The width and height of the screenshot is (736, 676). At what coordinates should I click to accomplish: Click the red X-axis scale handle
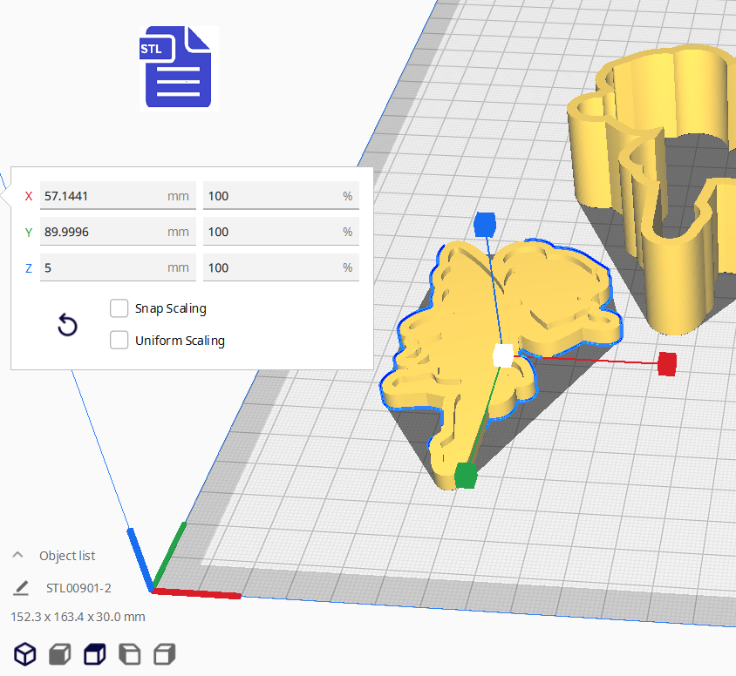[x=667, y=364]
